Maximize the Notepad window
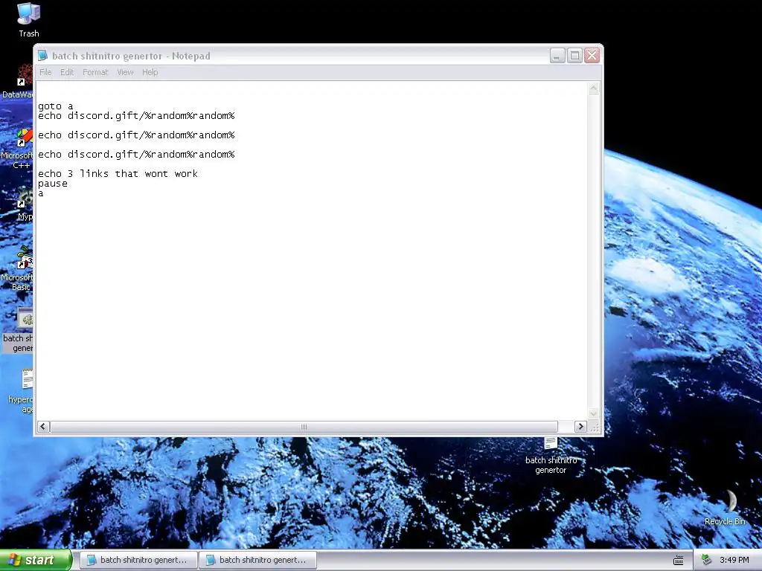Image resolution: width=762 pixels, height=571 pixels. pyautogui.click(x=574, y=55)
